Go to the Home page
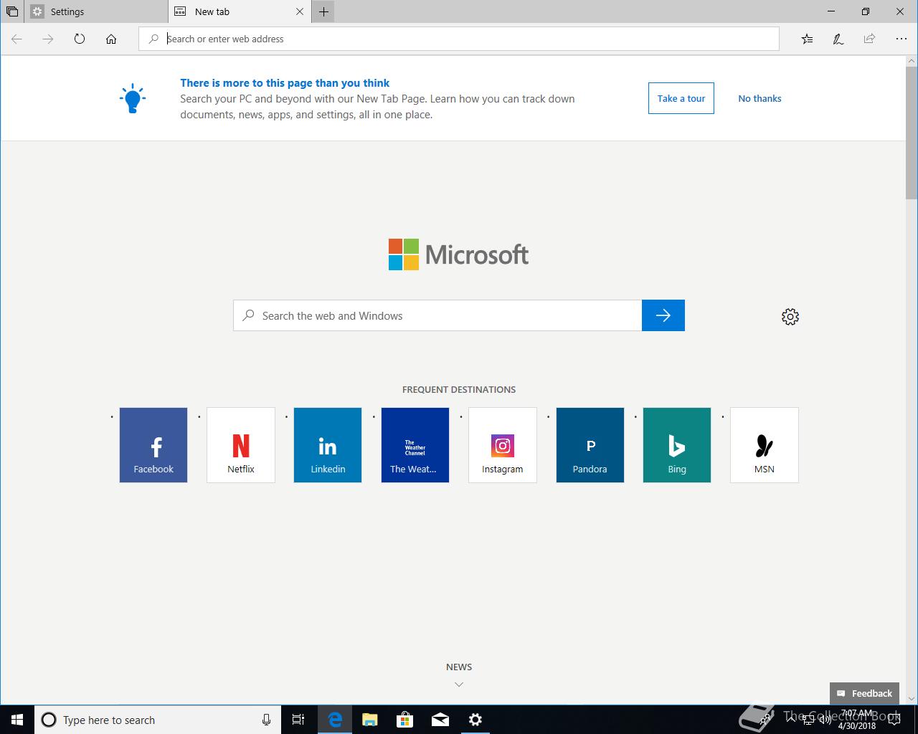 point(111,39)
